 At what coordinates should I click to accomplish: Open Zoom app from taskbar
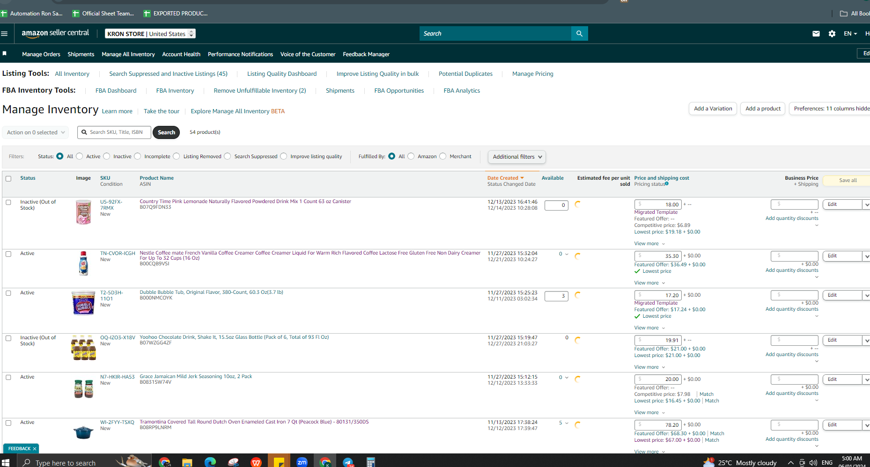(302, 462)
